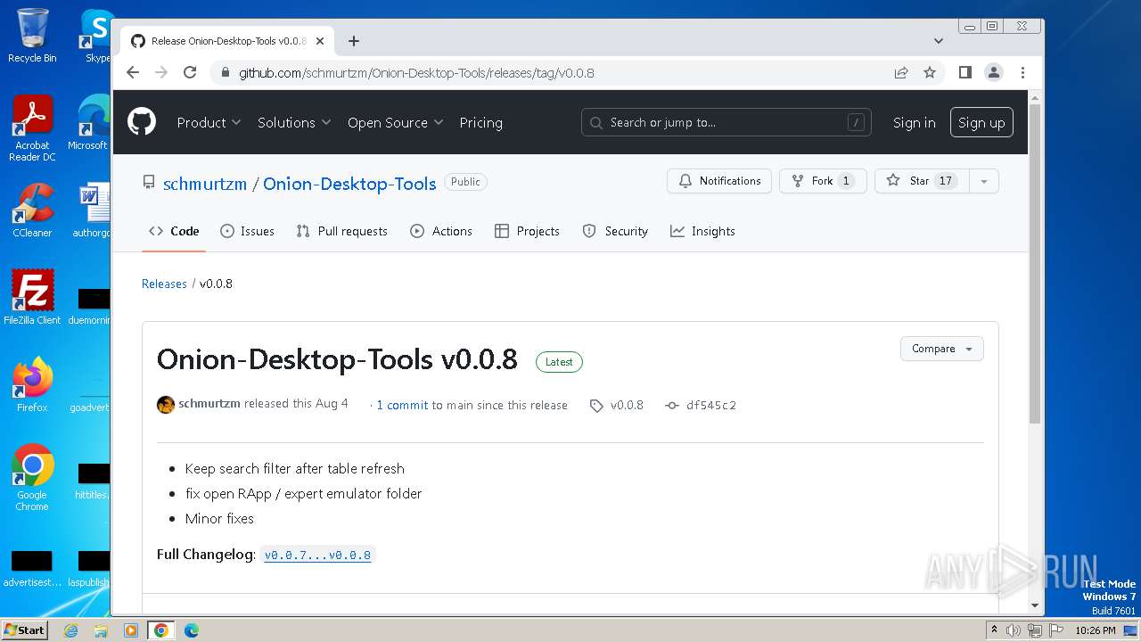
Task: Click the v0.0.8 tag link
Action: click(x=627, y=405)
